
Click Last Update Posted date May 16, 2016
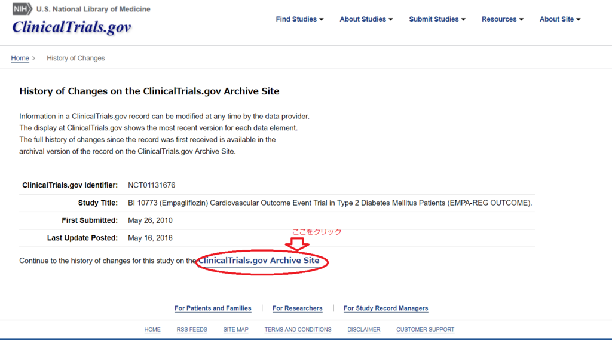coord(150,238)
